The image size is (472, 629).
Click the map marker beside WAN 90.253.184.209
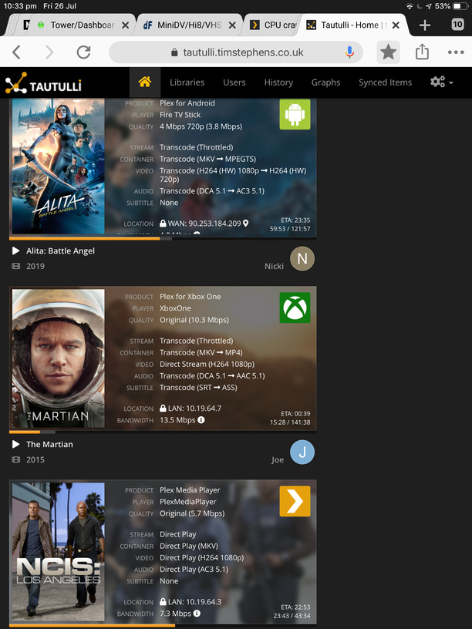(x=245, y=224)
